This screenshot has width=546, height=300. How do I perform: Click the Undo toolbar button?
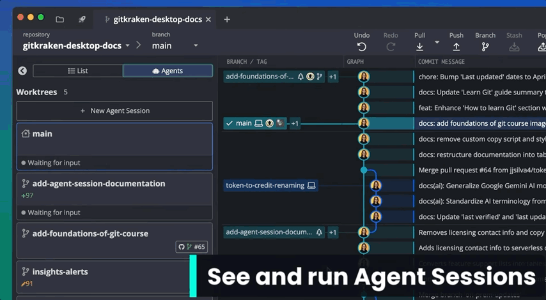[x=362, y=41]
